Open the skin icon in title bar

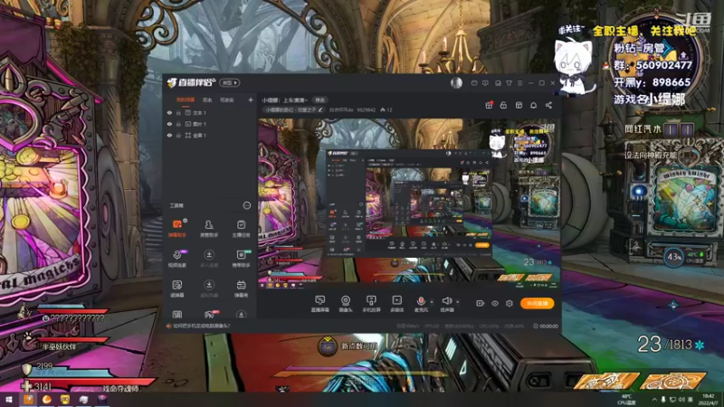coord(498,83)
